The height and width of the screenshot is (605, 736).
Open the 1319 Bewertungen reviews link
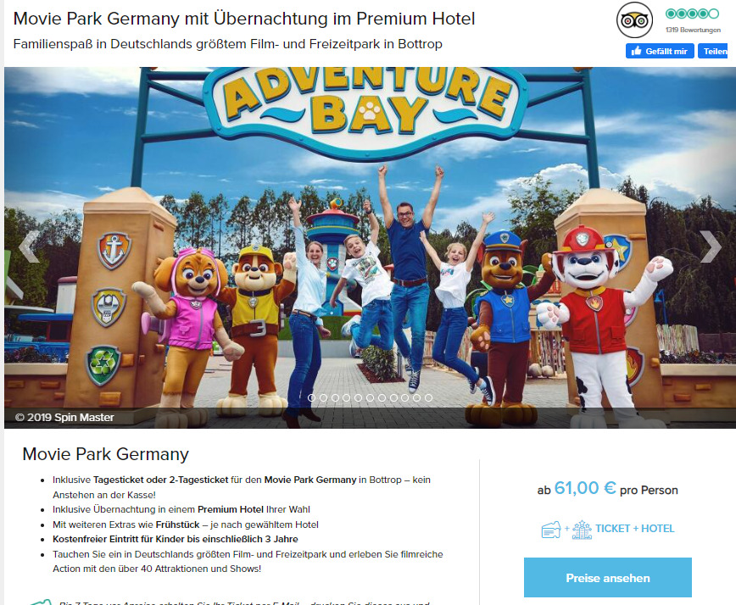tap(693, 30)
